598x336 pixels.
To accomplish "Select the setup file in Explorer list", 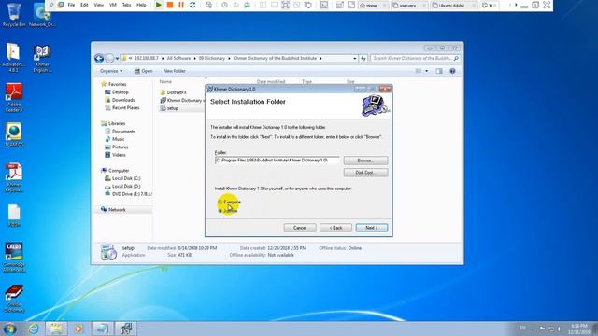I will tap(169, 108).
